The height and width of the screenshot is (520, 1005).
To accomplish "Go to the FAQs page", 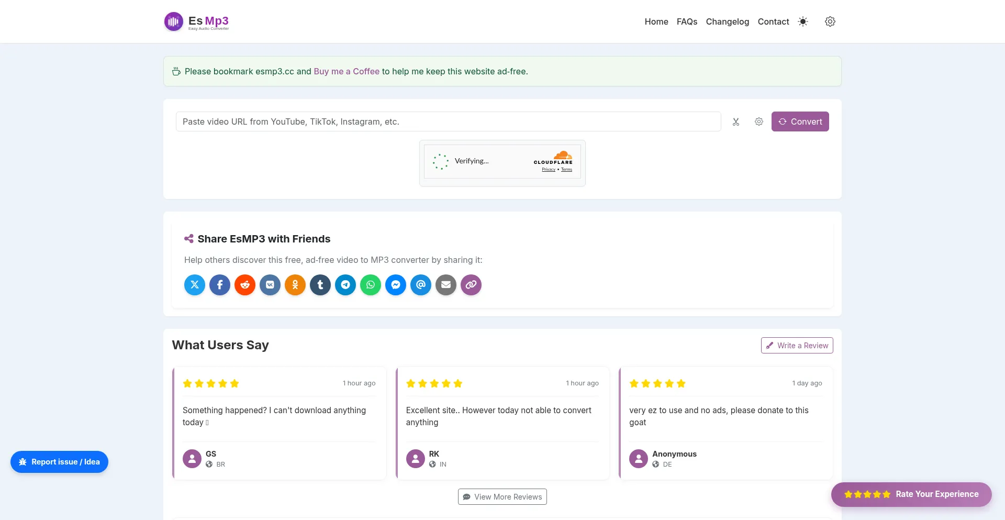I will coord(687,21).
